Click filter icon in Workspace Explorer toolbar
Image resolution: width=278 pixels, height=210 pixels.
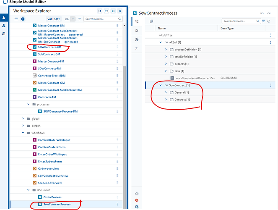(80, 19)
